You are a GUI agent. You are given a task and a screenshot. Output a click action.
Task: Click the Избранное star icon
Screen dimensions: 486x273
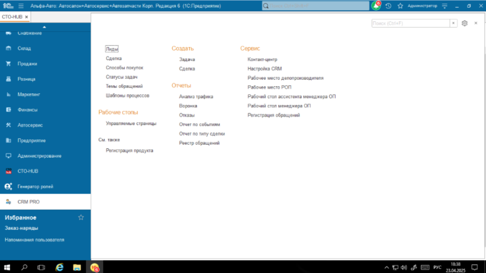[81, 218]
